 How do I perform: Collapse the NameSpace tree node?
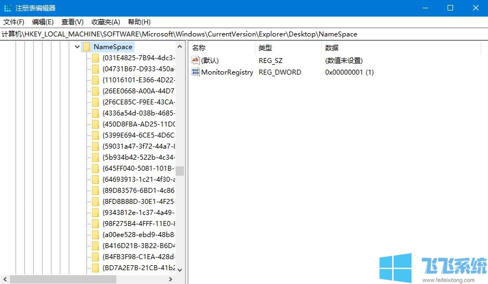(x=77, y=48)
